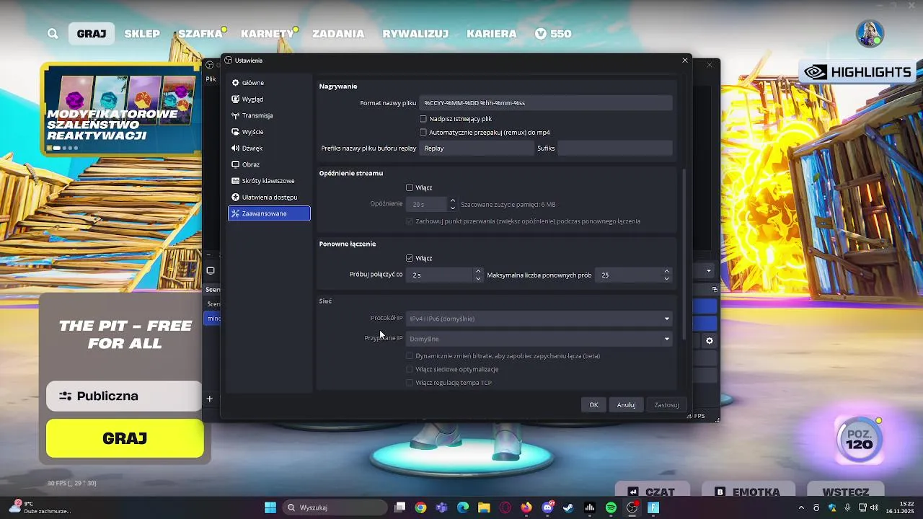Open the KARIERA tab in Fortnite
Image resolution: width=923 pixels, height=519 pixels.
pyautogui.click(x=492, y=34)
